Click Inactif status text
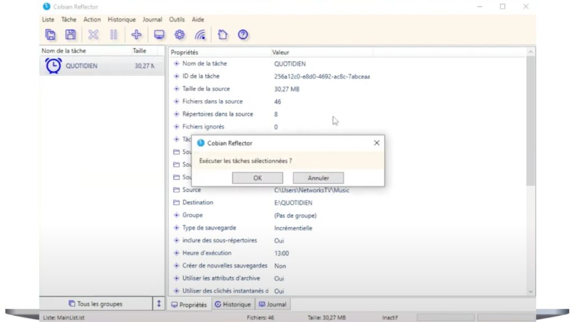Viewport: 575px width, 322px height. coord(390,318)
